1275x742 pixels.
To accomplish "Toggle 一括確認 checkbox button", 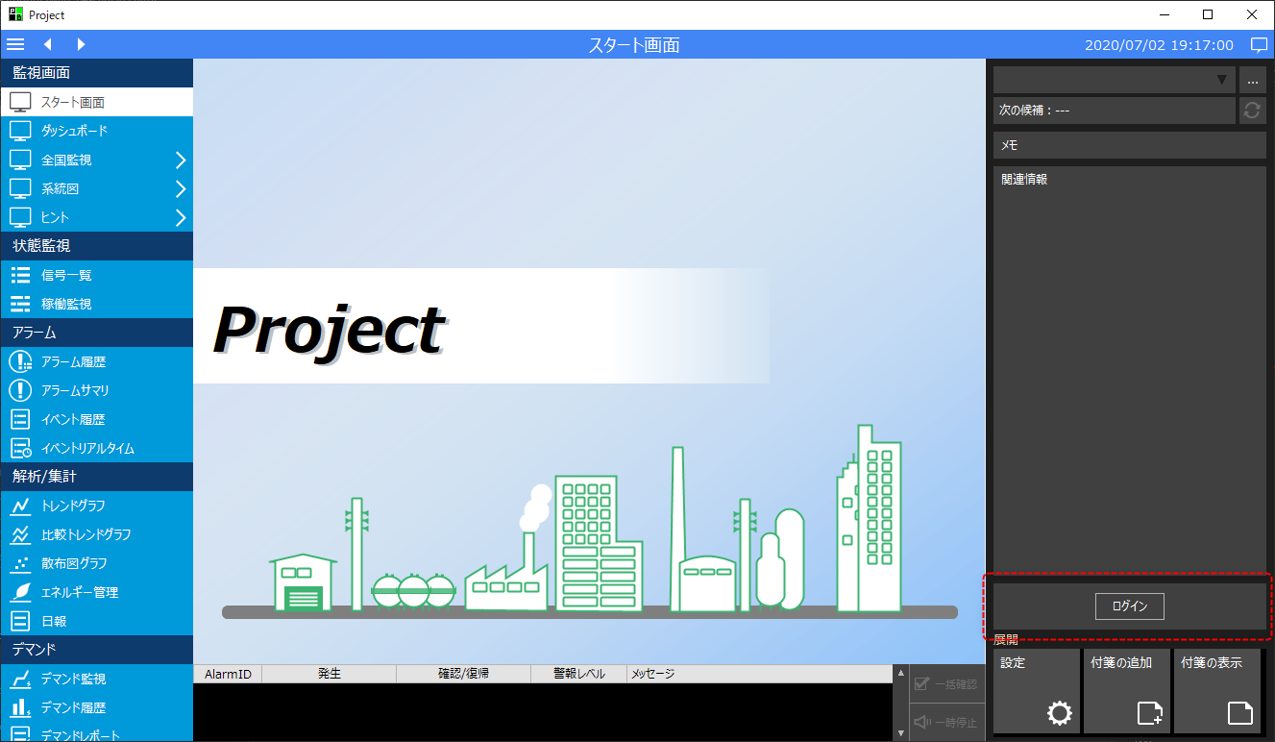I will click(x=946, y=684).
